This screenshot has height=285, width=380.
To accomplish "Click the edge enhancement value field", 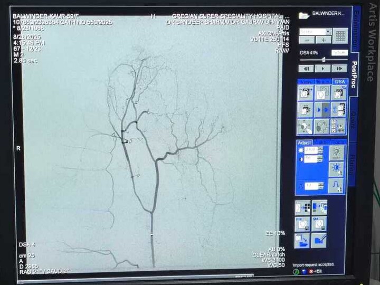I will [x=310, y=185].
